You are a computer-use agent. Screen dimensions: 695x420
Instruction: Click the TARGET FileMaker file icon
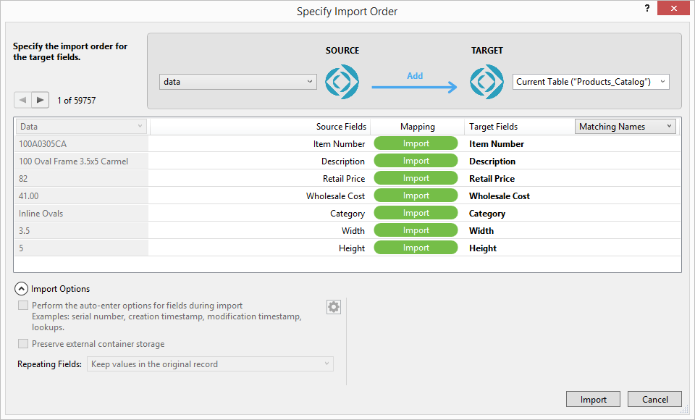coord(486,82)
